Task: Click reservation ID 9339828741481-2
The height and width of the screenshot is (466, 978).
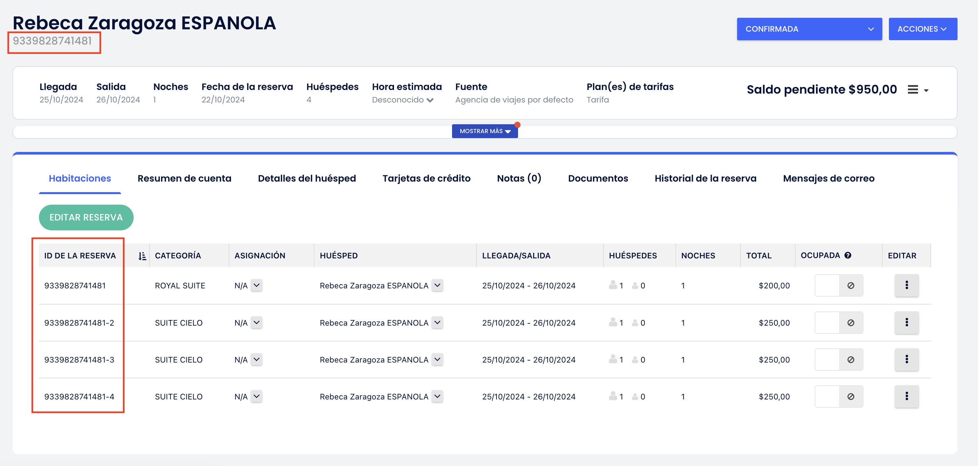Action: [79, 323]
